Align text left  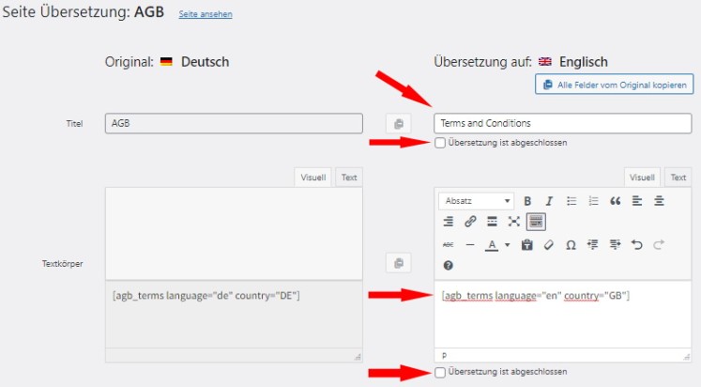(637, 201)
